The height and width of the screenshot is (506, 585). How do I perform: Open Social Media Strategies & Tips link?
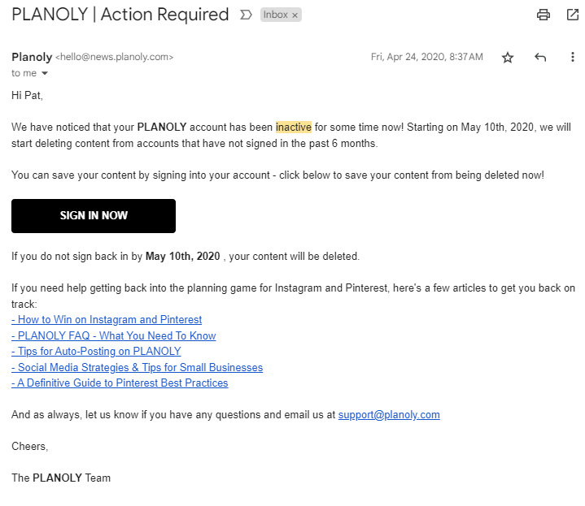point(139,367)
